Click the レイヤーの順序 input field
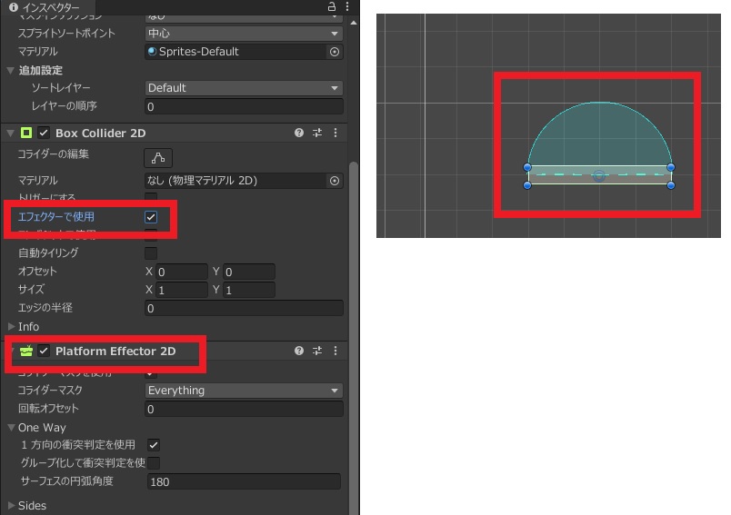 pyautogui.click(x=244, y=106)
